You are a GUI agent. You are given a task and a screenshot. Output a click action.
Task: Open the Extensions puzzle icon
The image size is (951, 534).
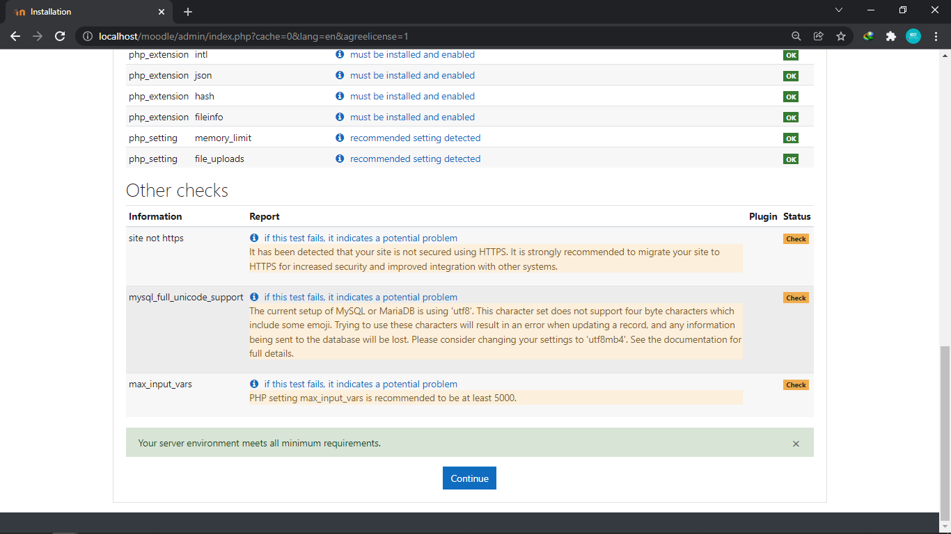890,36
